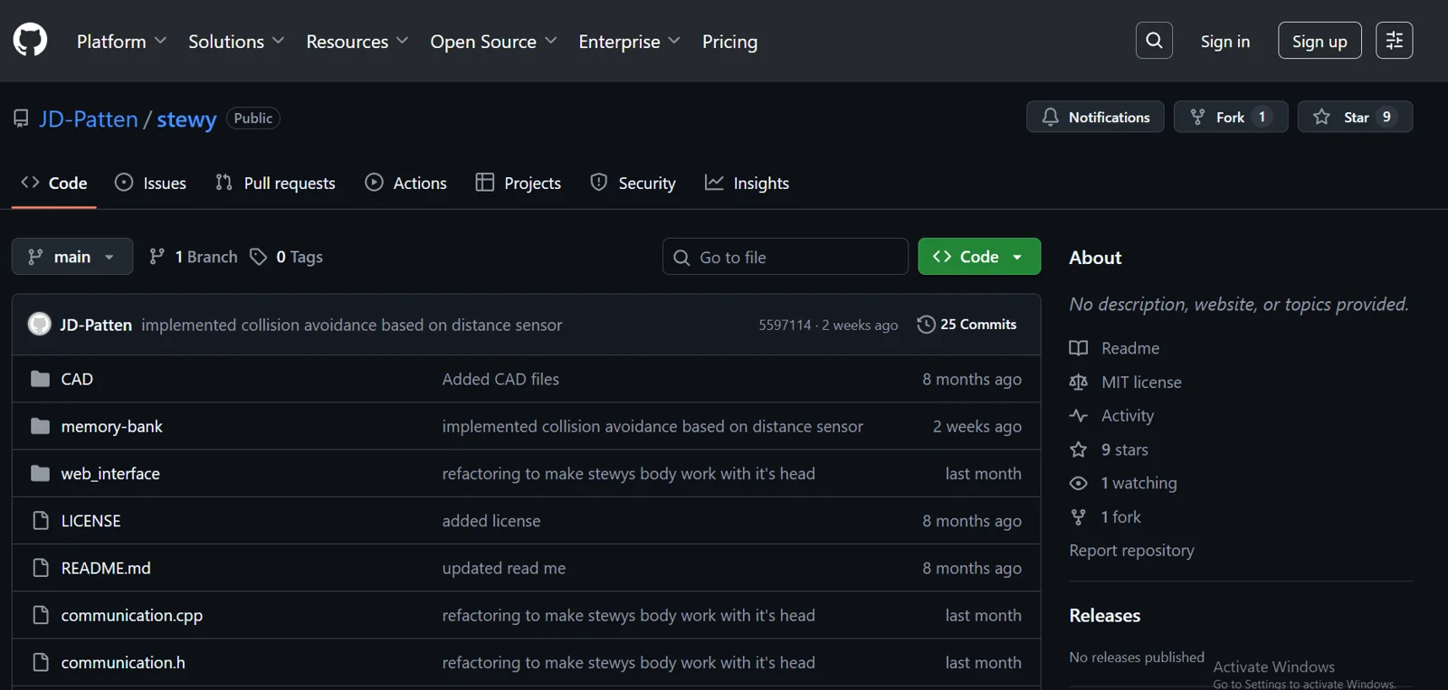Click the watching eye icon

(x=1078, y=483)
